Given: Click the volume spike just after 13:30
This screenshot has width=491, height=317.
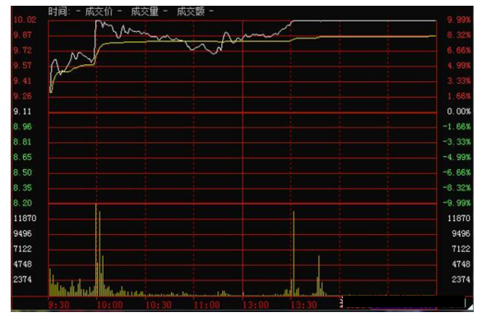Looking at the screenshot, I should click(294, 253).
